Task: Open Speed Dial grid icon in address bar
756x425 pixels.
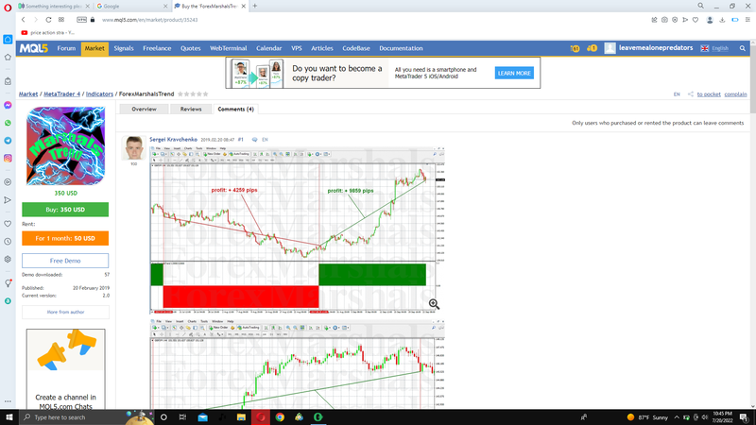Action: [x=61, y=20]
